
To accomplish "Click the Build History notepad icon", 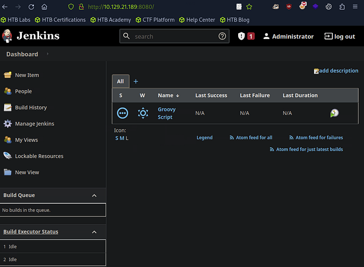I will 8,107.
